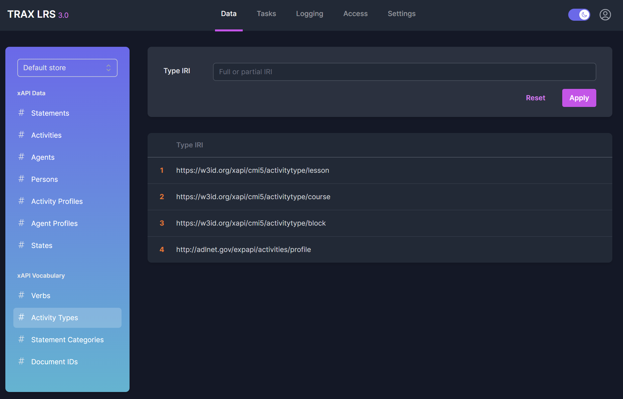This screenshot has width=623, height=399.
Task: Open Statement Categories in the sidebar
Action: [x=67, y=340]
